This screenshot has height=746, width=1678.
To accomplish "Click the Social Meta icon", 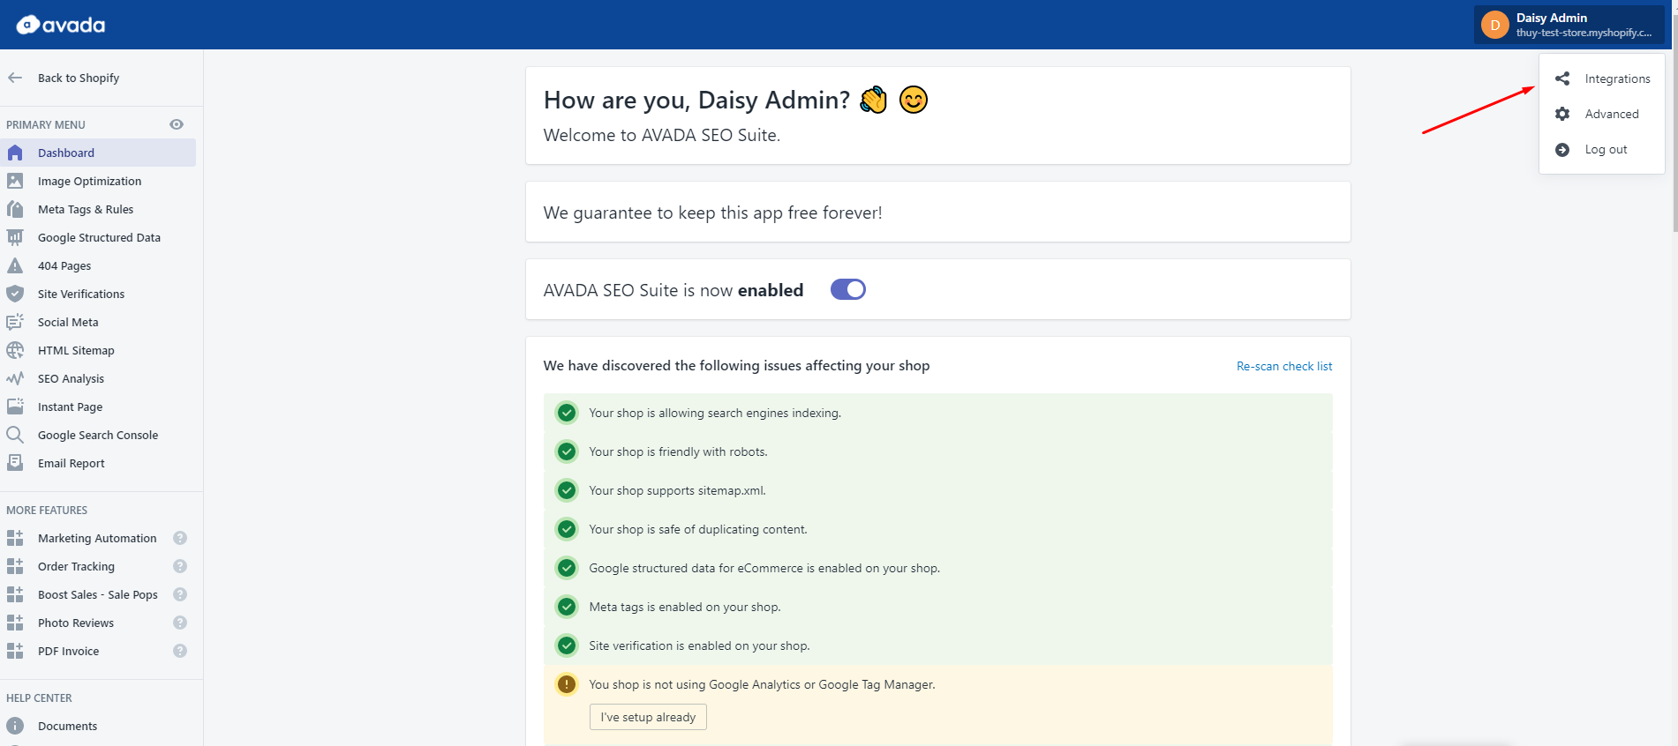I will click(x=15, y=322).
